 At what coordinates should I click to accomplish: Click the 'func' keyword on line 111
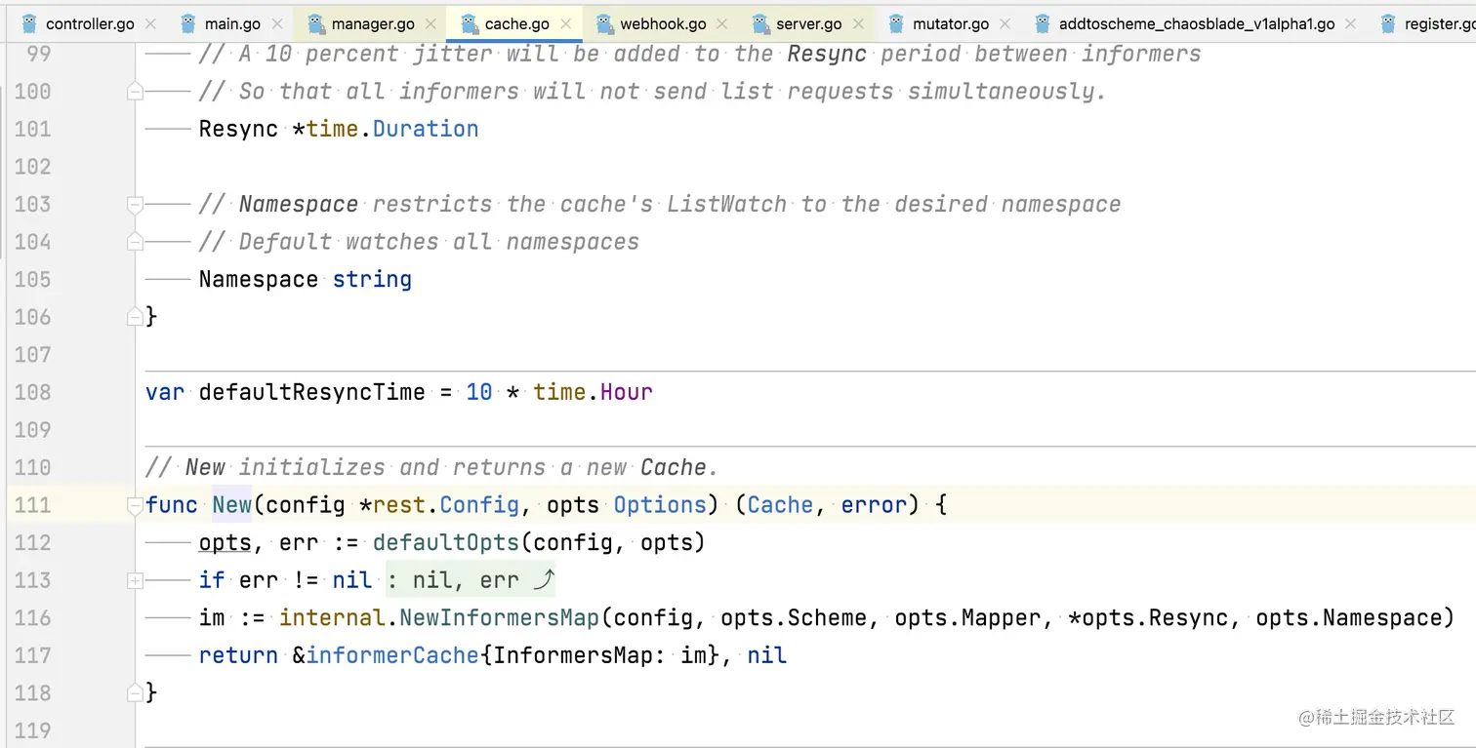(x=172, y=505)
